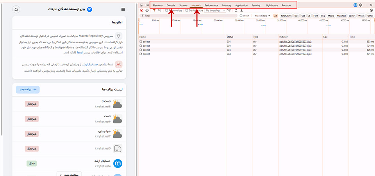Open the Myket panel hamburger menu
Image resolution: width=375 pixels, height=176 pixels.
[x=123, y=9]
